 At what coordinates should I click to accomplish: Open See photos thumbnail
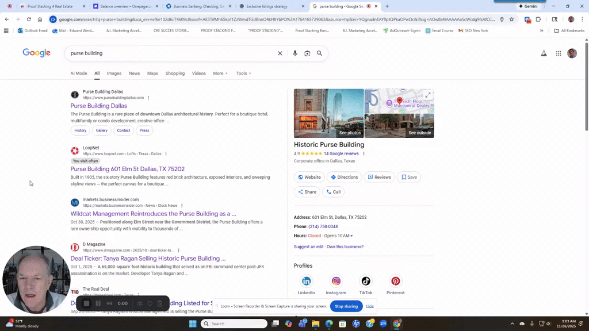[x=328, y=113]
